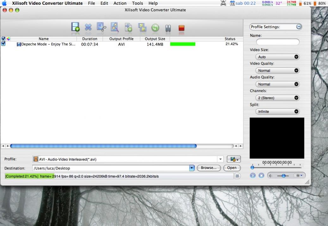The width and height of the screenshot is (328, 226).
Task: Open the Channels 2 (Stereo) dropdown
Action: (x=277, y=98)
